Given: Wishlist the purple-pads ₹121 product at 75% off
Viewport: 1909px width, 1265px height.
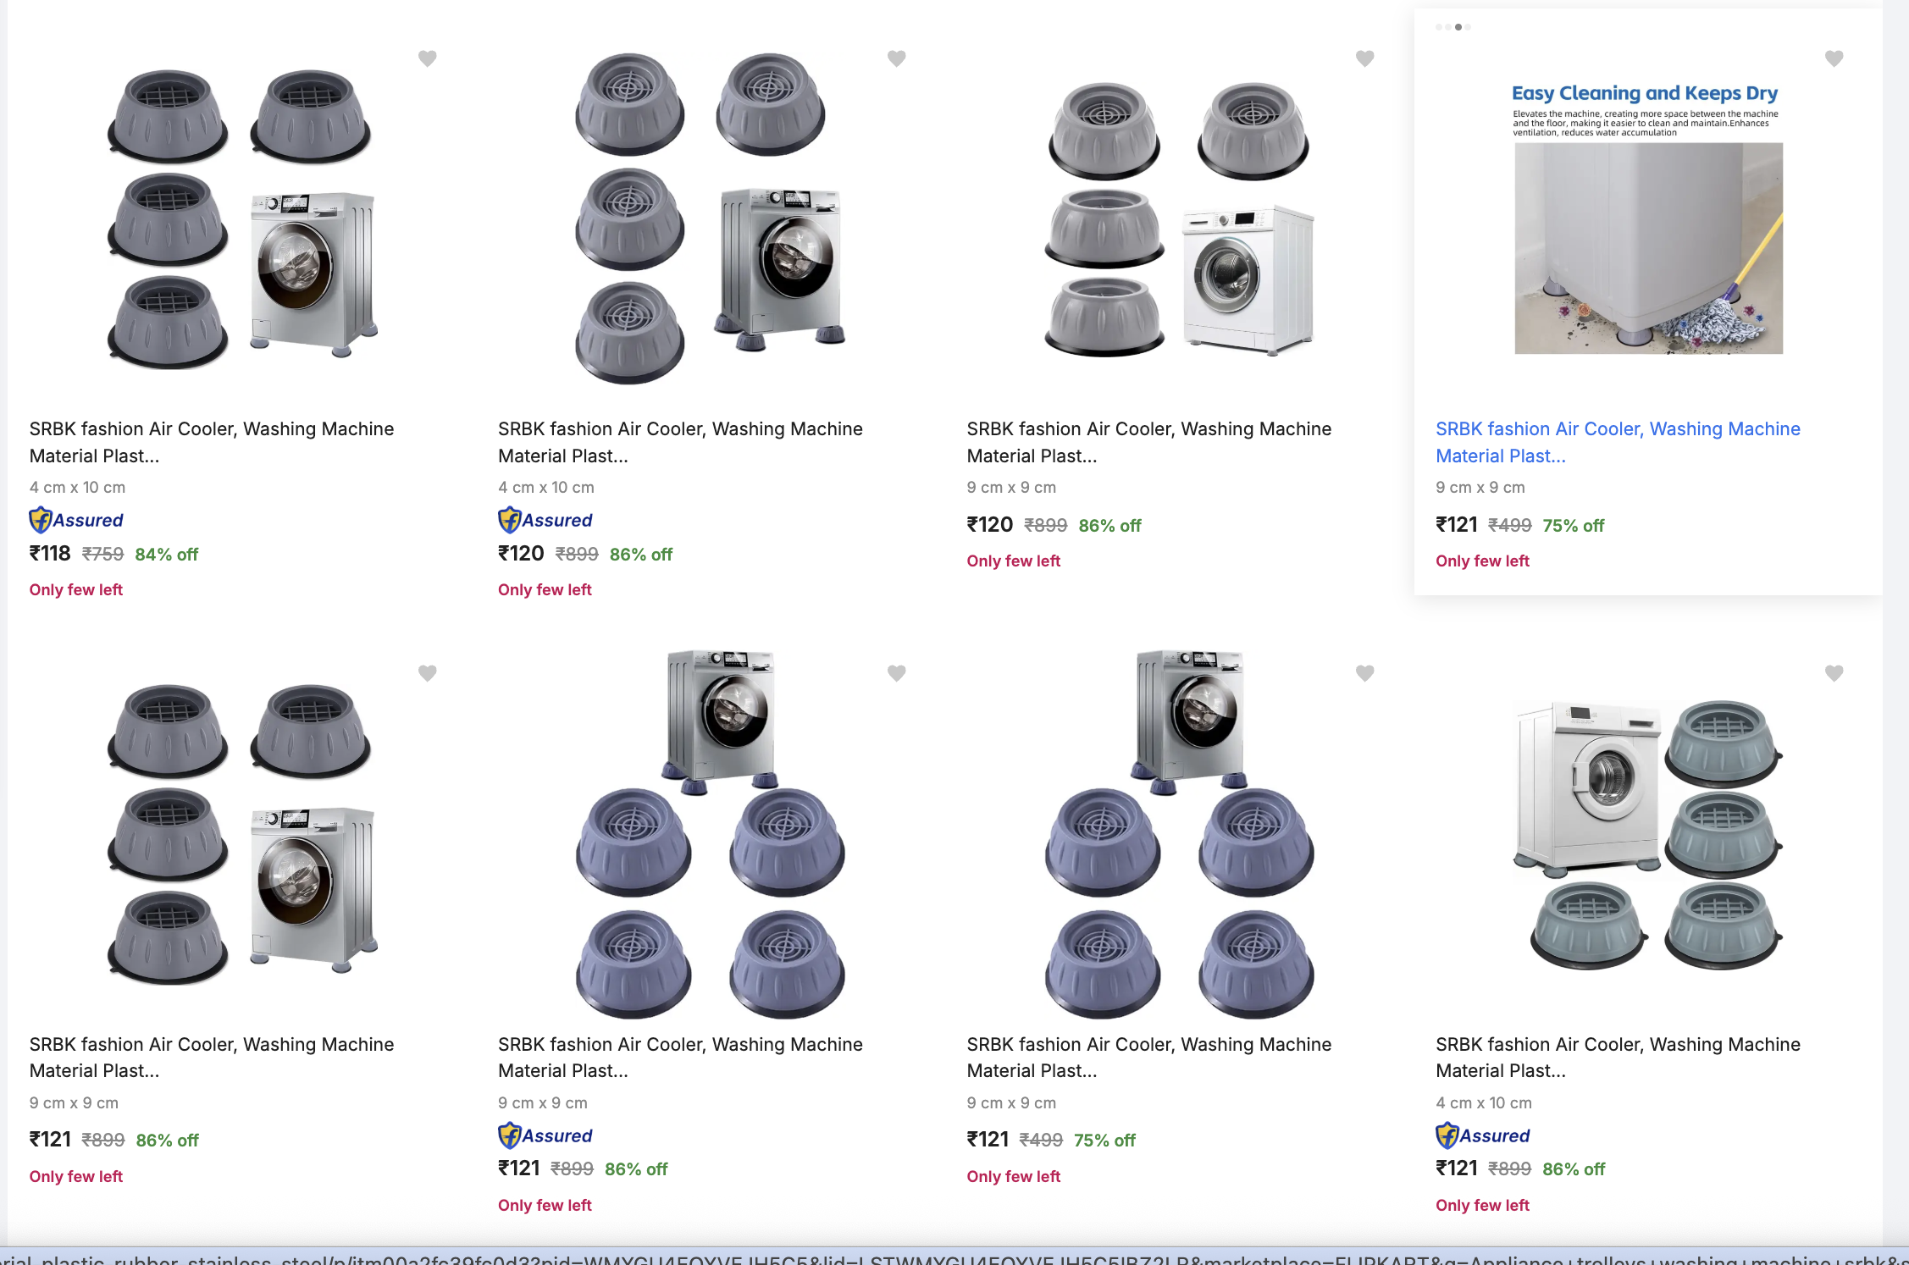Looking at the screenshot, I should coord(1364,673).
